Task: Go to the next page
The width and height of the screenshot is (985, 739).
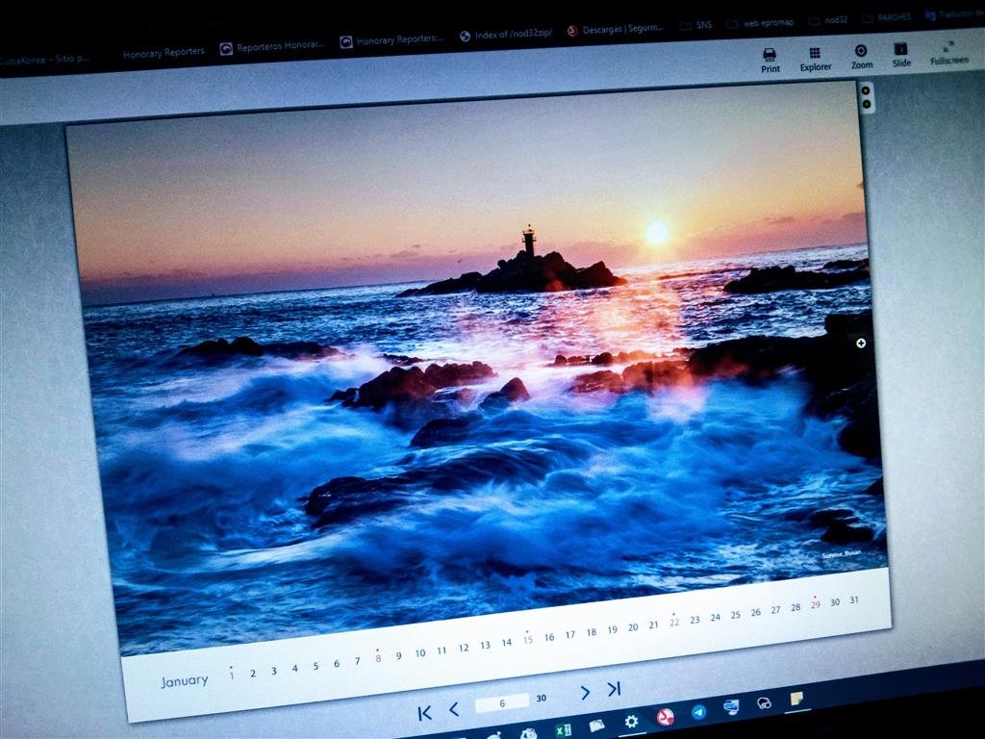Action: [x=585, y=693]
